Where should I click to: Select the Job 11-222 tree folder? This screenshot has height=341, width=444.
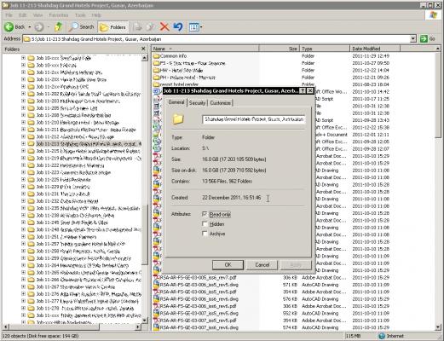pyautogui.click(x=70, y=165)
